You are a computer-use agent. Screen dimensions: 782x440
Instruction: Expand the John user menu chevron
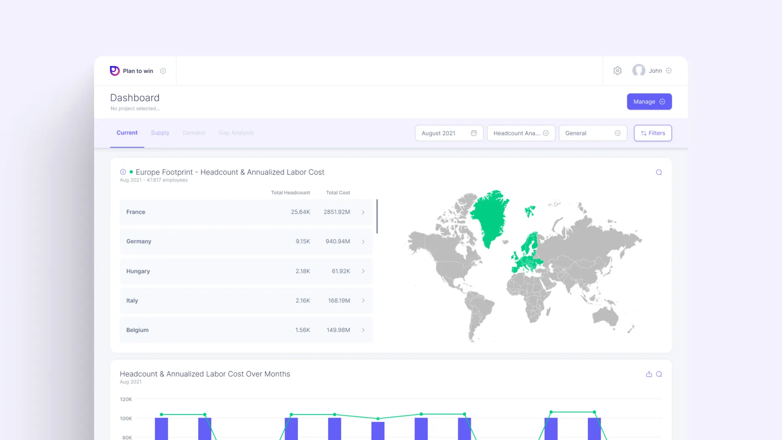pos(669,70)
